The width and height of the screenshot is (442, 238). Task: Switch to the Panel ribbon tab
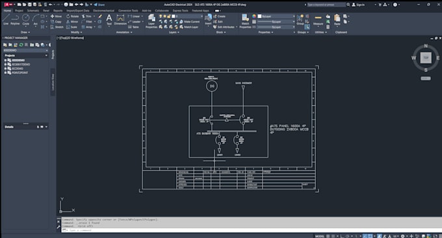(x=46, y=10)
